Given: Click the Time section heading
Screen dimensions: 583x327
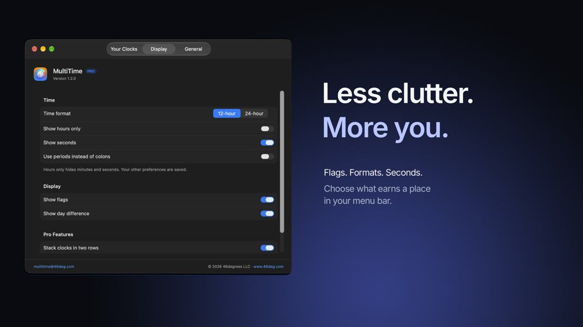Looking at the screenshot, I should click(49, 100).
